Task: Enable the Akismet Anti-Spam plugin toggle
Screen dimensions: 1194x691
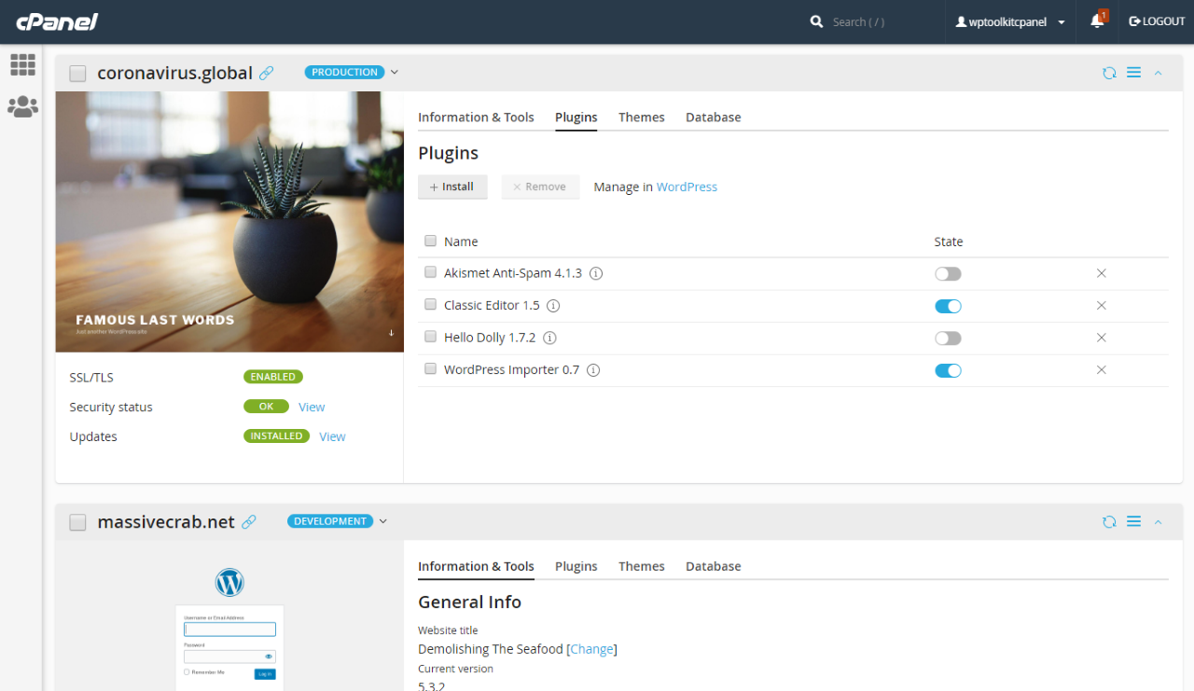Action: pyautogui.click(x=948, y=274)
